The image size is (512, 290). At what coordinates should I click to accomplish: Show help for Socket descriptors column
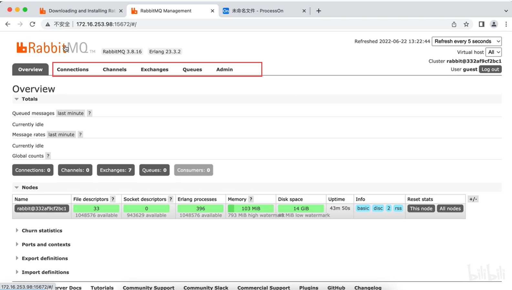pos(171,199)
